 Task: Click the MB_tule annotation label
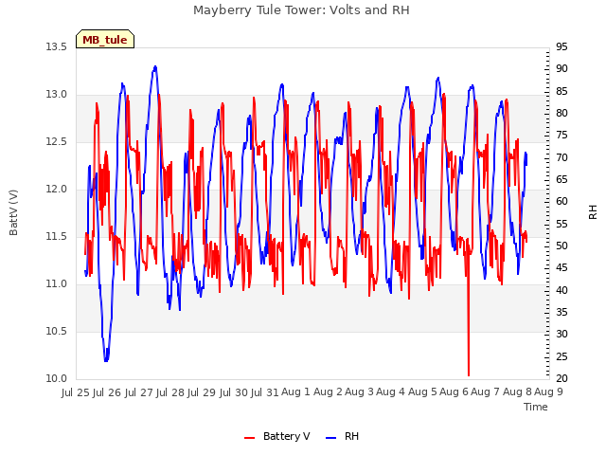[105, 39]
